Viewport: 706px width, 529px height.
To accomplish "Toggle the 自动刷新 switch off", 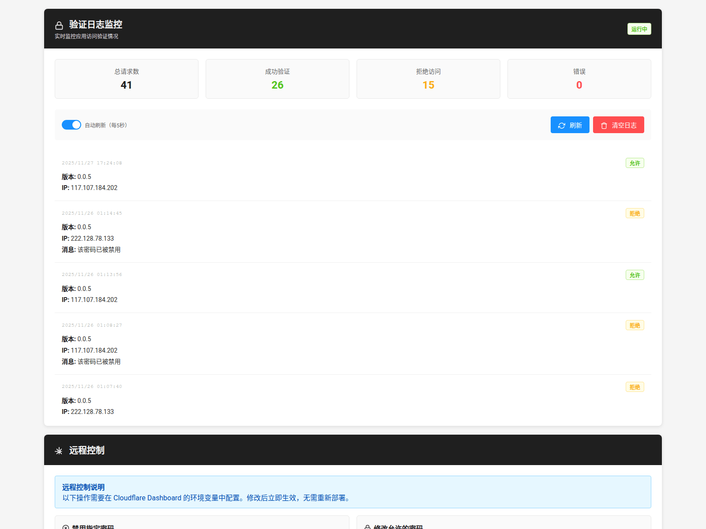I will pyautogui.click(x=71, y=125).
